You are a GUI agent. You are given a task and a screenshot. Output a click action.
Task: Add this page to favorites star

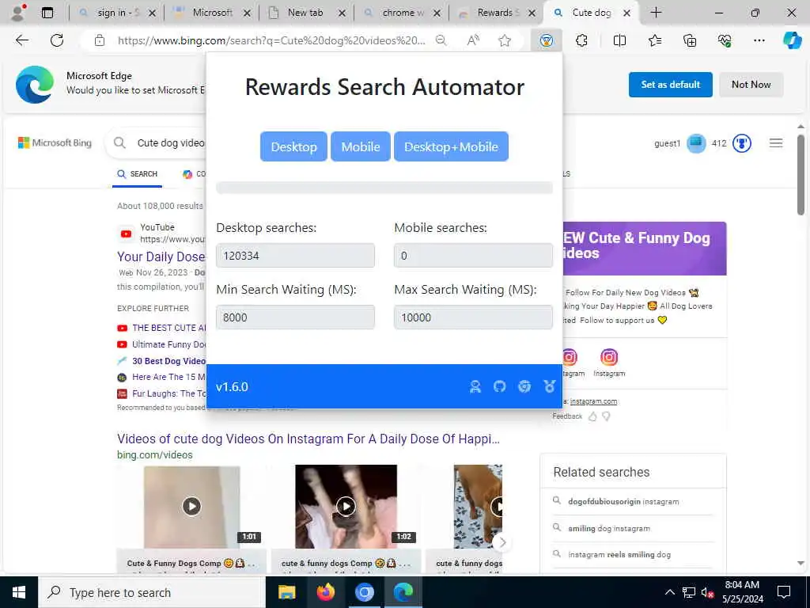click(x=505, y=40)
